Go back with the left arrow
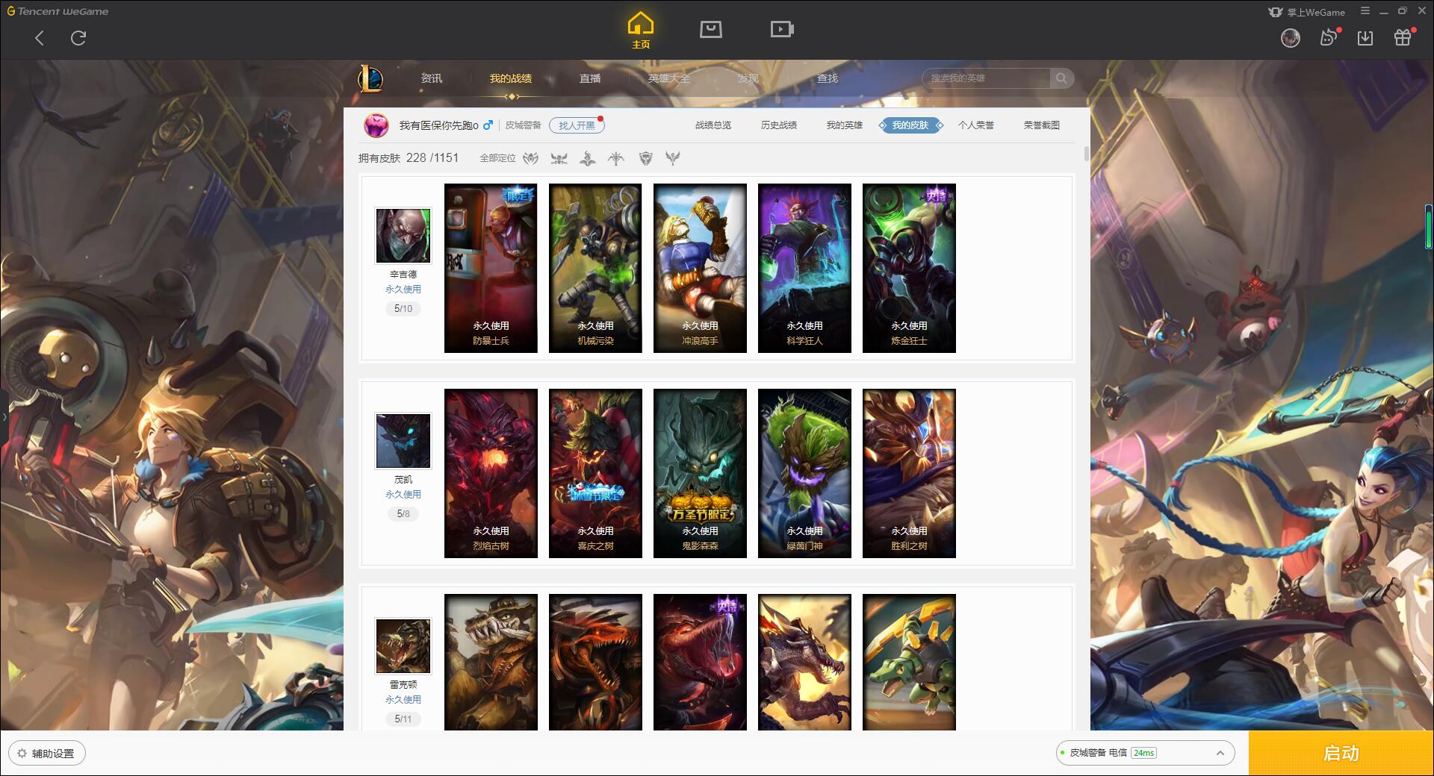This screenshot has width=1434, height=776. click(x=40, y=38)
